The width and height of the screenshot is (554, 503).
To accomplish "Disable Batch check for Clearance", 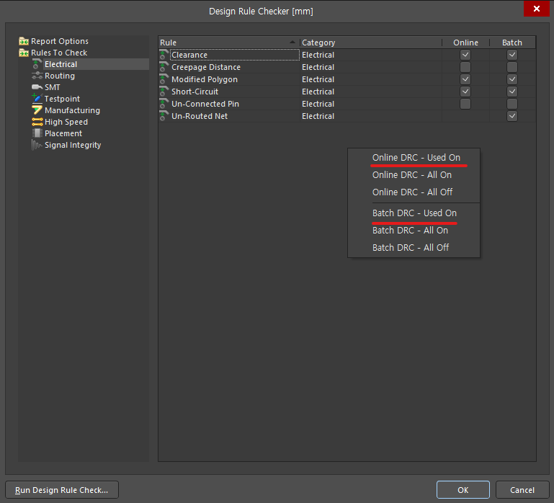I will tap(512, 55).
